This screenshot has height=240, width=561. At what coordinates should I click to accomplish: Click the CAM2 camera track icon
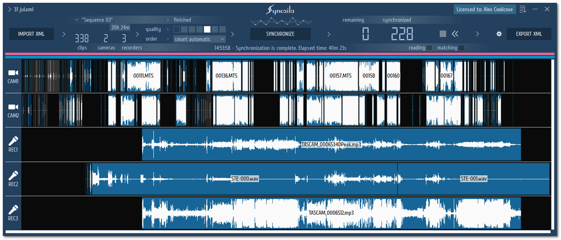[13, 106]
